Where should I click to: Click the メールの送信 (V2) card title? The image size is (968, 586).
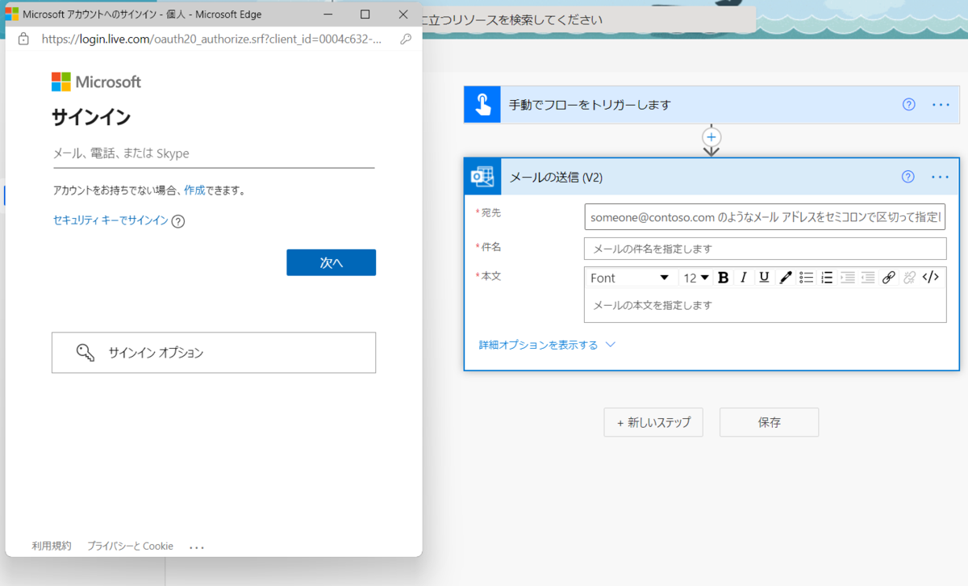click(556, 177)
